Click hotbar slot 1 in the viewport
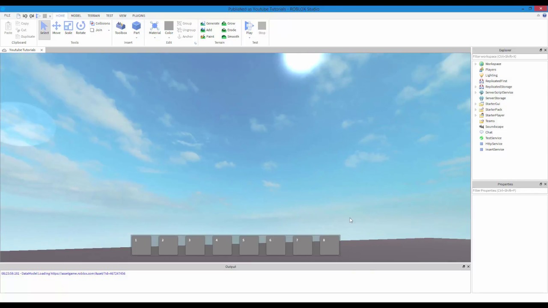Viewport: 548px width, 308px height. click(141, 246)
